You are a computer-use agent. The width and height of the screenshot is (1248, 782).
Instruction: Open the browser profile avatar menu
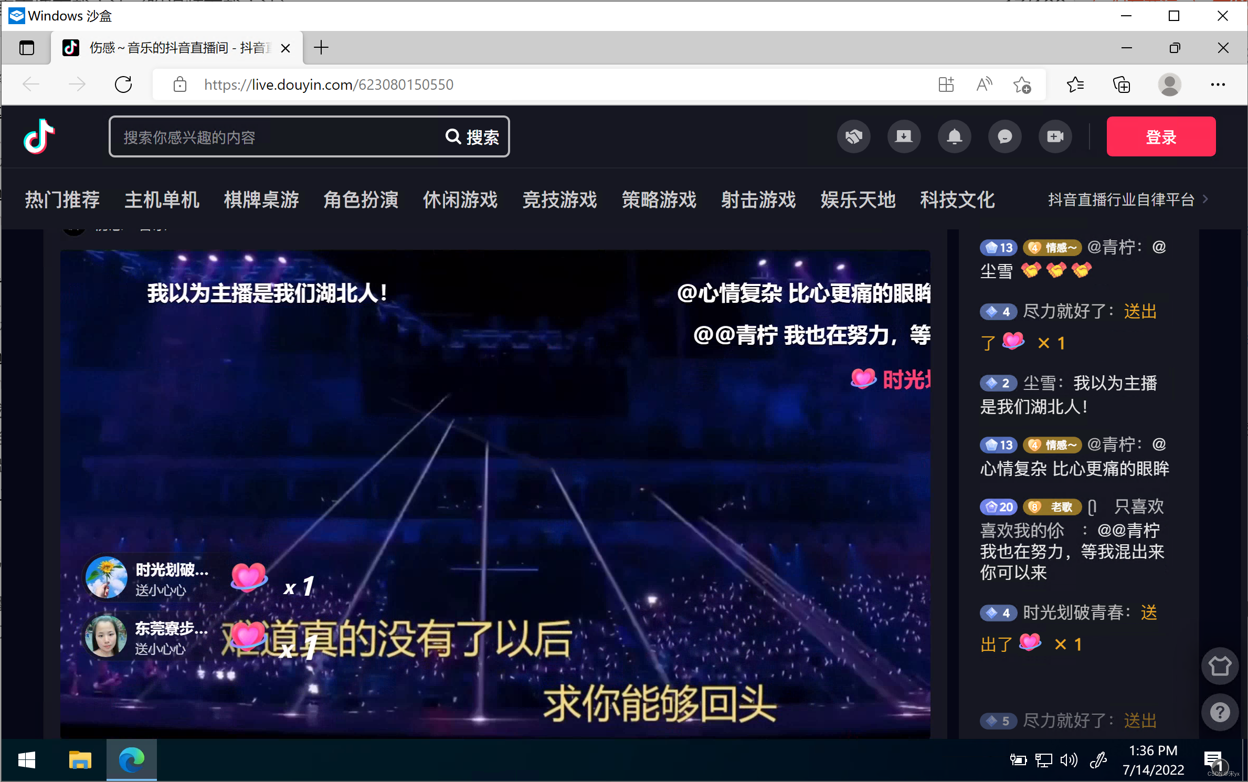coord(1169,84)
